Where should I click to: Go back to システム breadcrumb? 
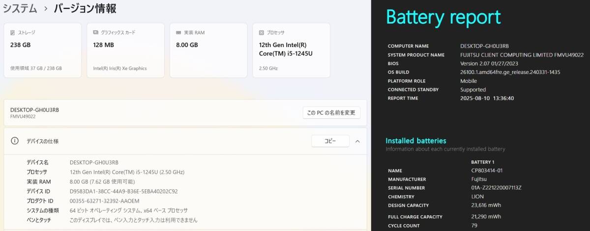pyautogui.click(x=20, y=8)
